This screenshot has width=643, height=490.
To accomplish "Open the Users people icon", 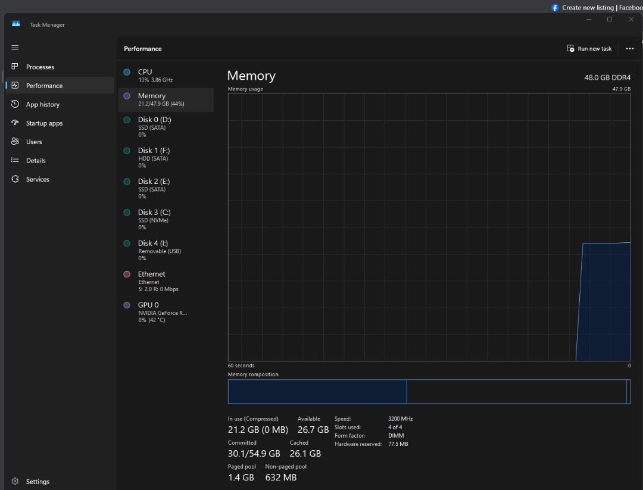I will click(15, 141).
